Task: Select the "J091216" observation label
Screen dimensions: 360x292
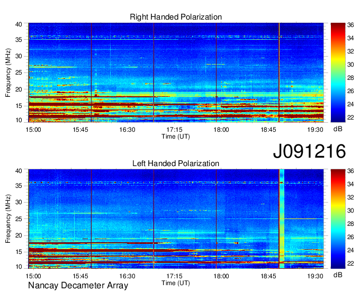Action: 309,151
